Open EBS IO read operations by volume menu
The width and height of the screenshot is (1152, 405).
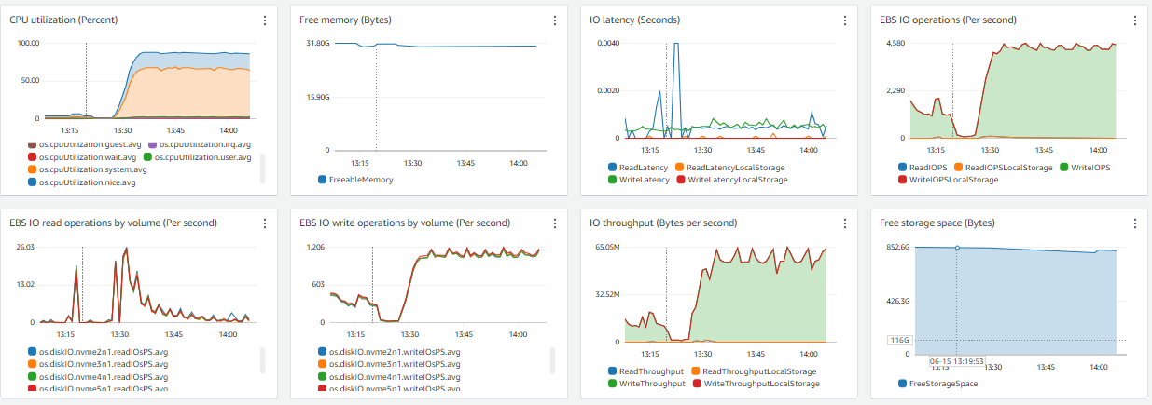click(265, 223)
